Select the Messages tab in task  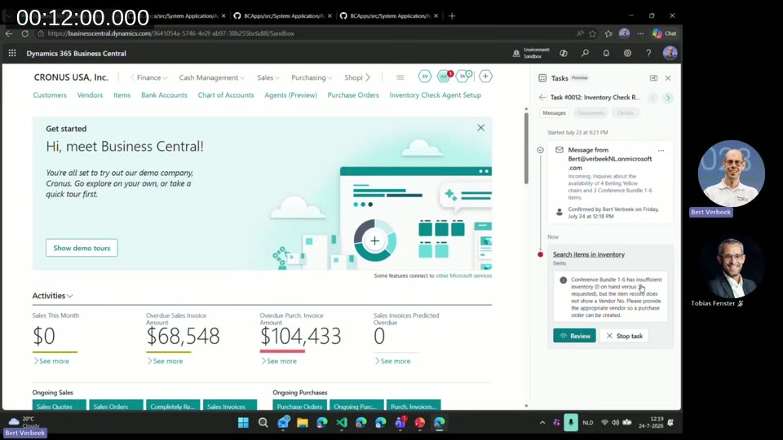(555, 112)
